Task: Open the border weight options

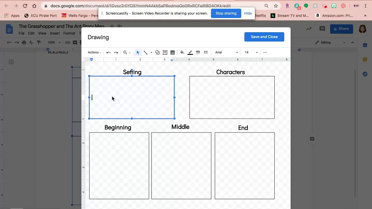Action: click(x=198, y=53)
